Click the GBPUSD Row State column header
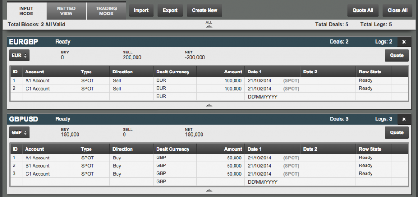 [x=374, y=149]
